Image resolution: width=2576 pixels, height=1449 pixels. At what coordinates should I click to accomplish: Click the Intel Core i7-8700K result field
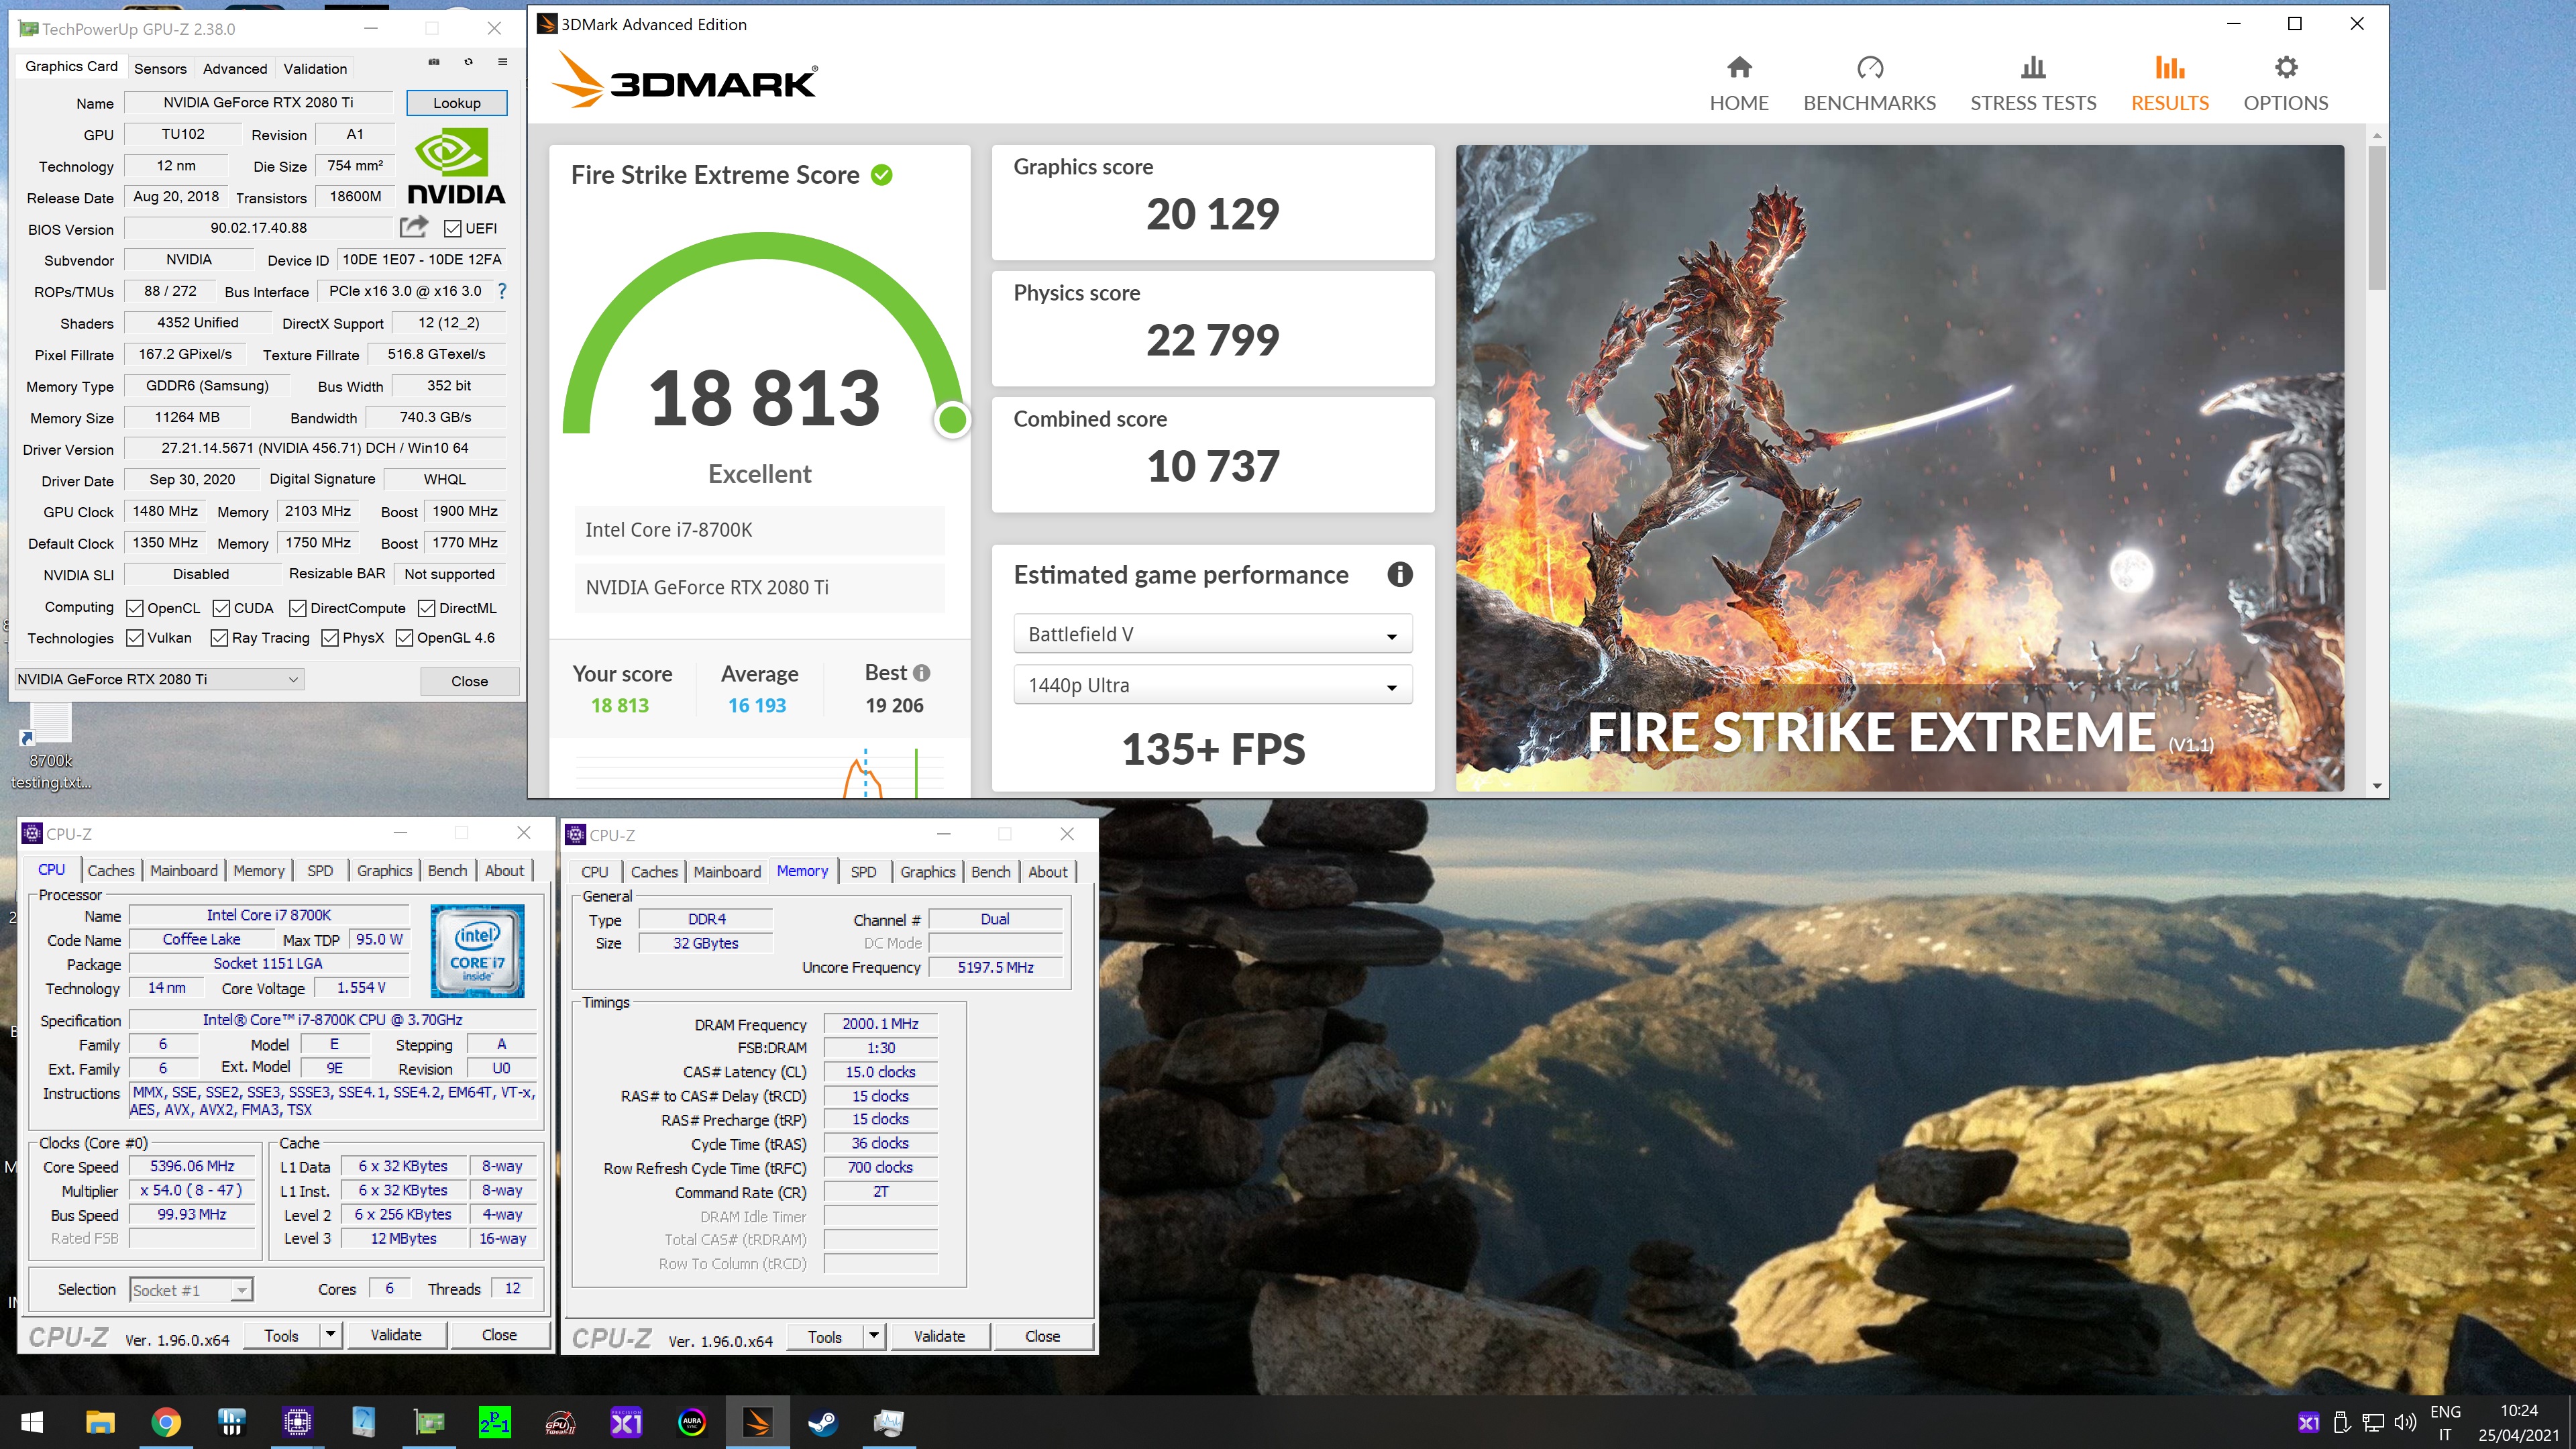[759, 530]
